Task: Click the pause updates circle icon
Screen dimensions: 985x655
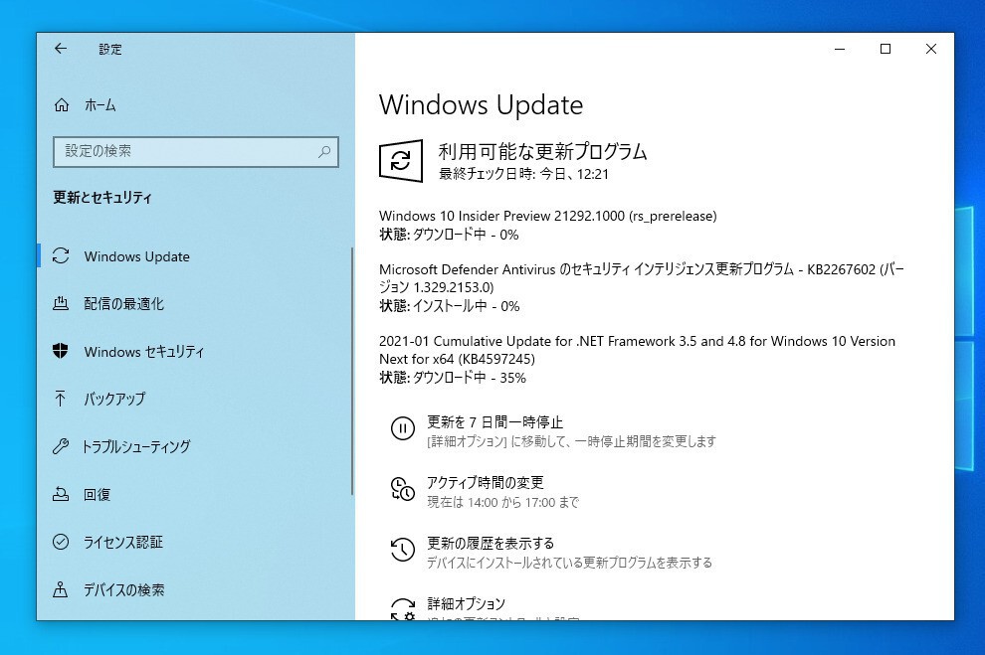Action: [x=403, y=428]
